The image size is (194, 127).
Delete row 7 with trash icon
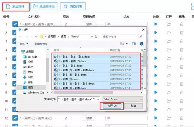pos(182,75)
